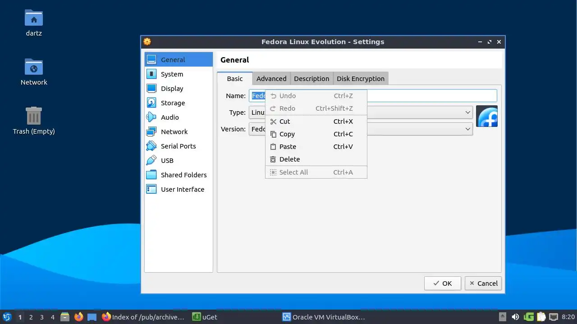Switch to the Oracle VM VirtualBox taskbar window
Image resolution: width=577 pixels, height=324 pixels.
(x=324, y=317)
